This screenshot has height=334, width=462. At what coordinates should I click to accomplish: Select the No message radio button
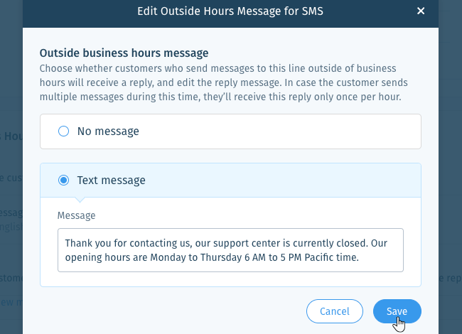(64, 131)
